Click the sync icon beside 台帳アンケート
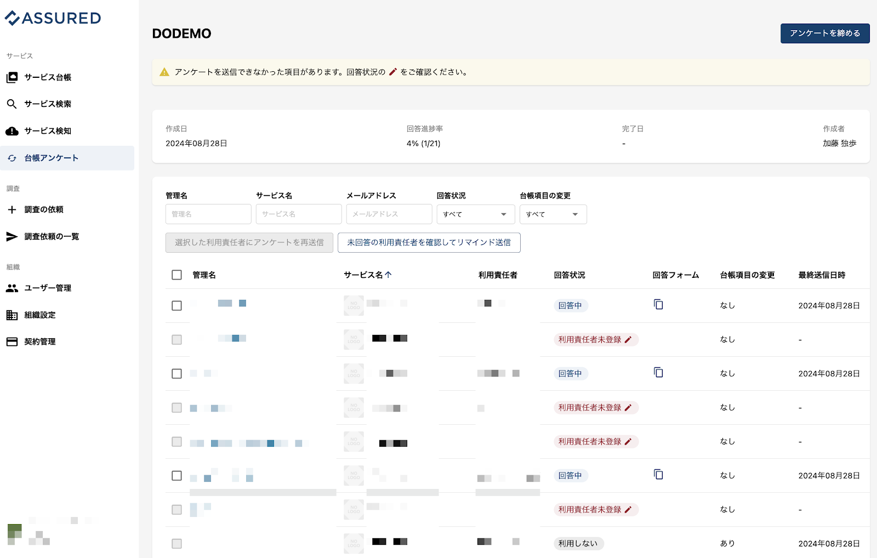This screenshot has width=877, height=558. [x=12, y=158]
